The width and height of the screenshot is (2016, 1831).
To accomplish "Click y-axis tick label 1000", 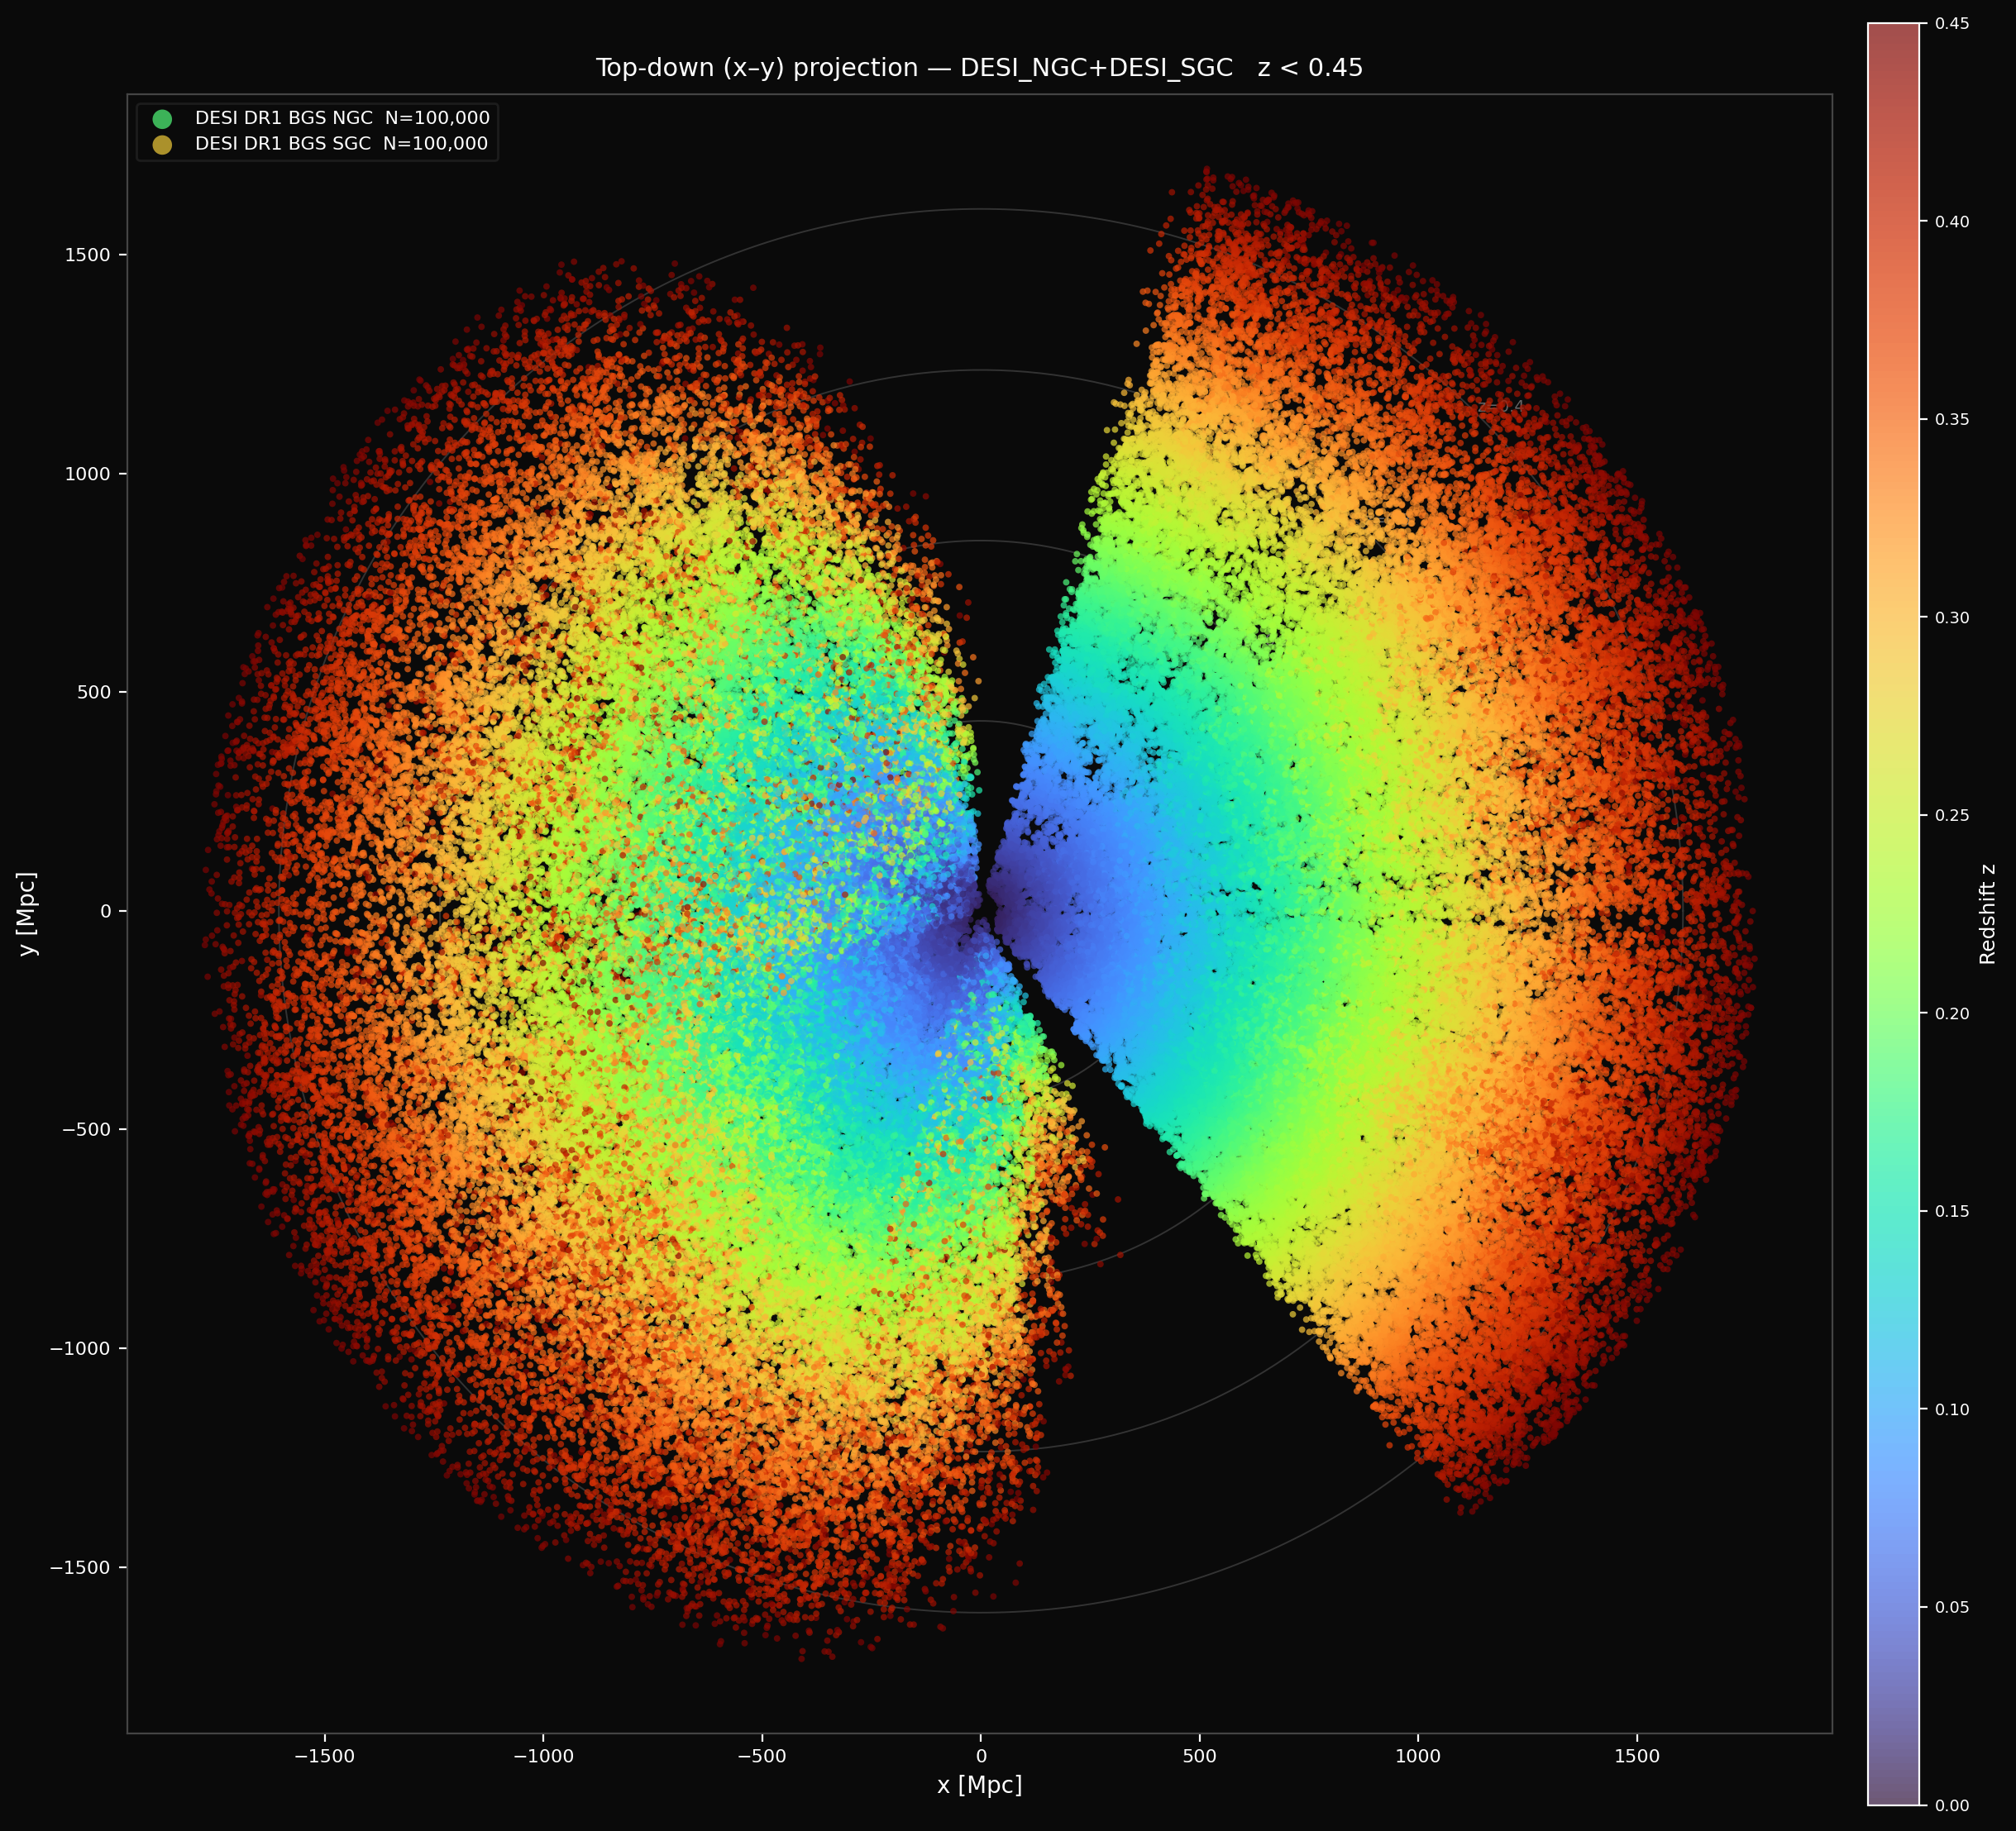I will pos(88,474).
